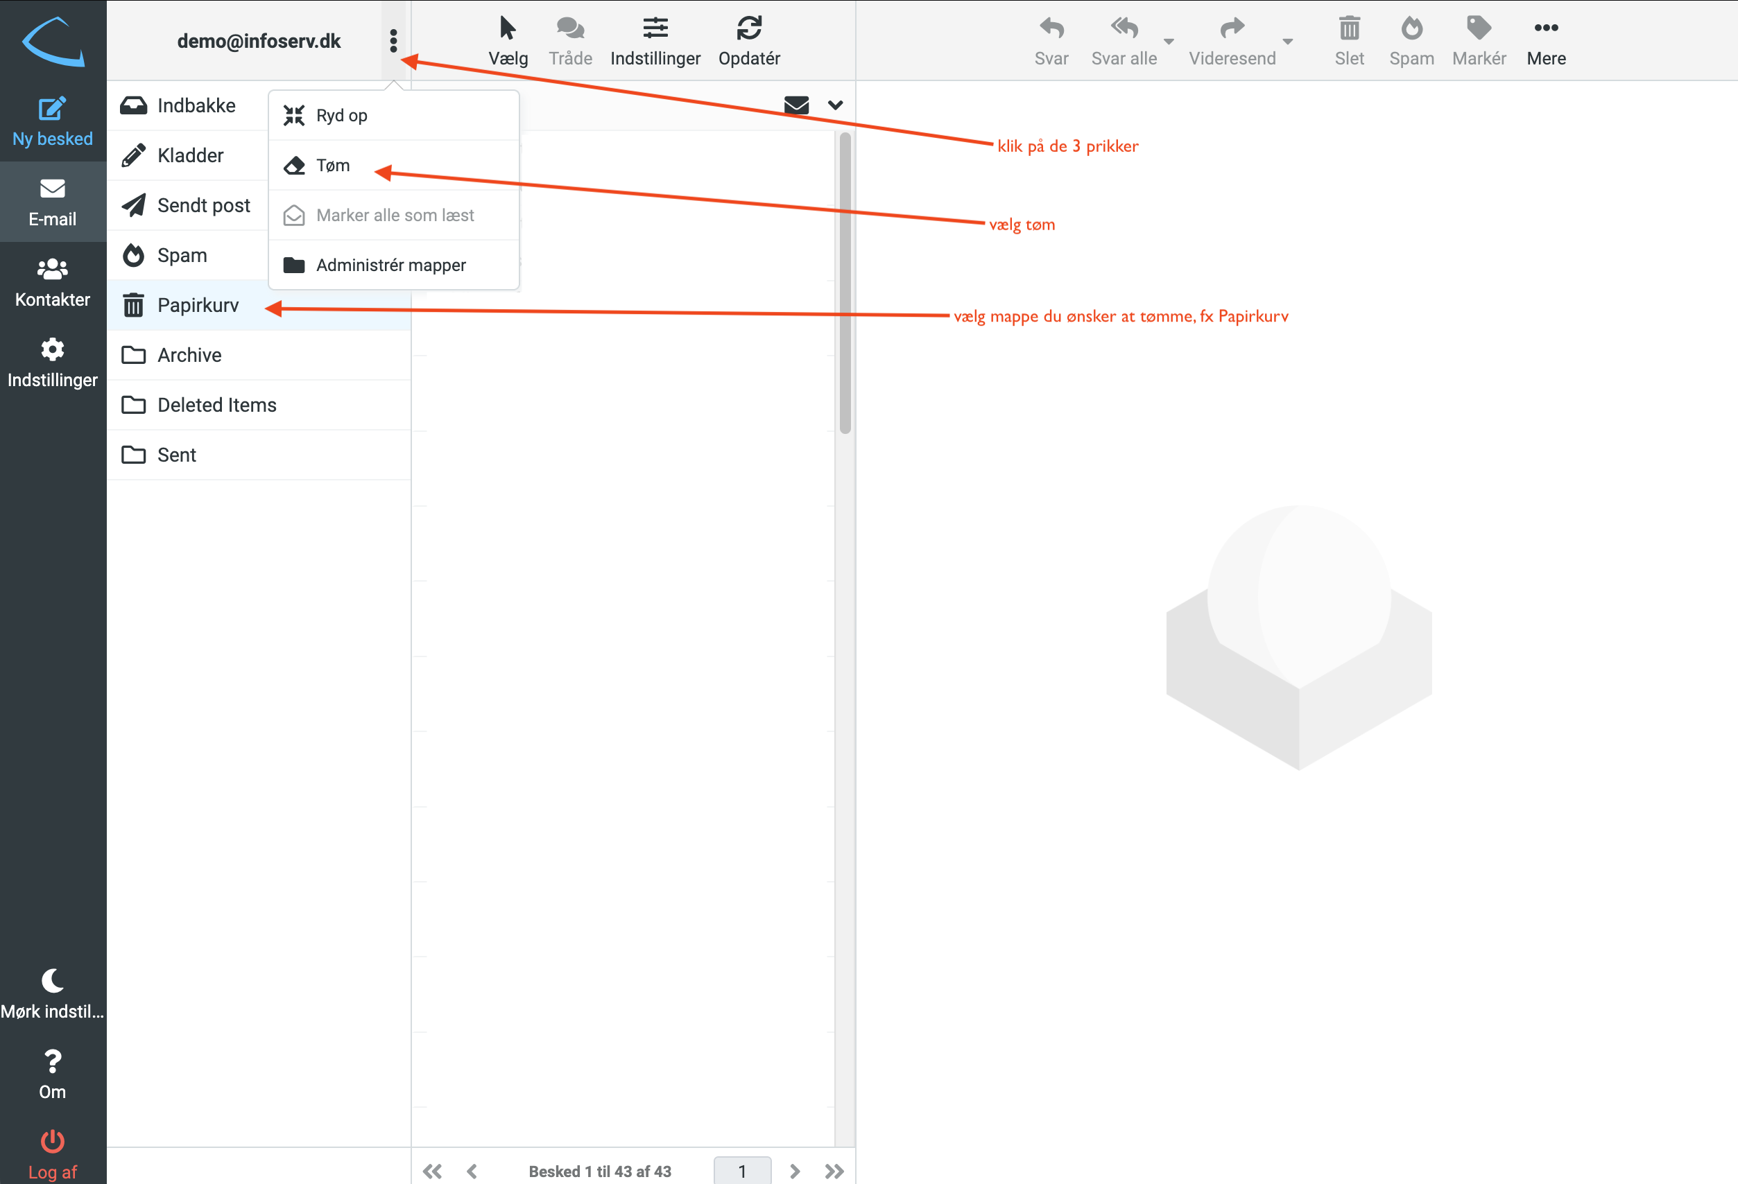The height and width of the screenshot is (1184, 1738).
Task: Click the Opdatér refresh icon
Action: [748, 28]
